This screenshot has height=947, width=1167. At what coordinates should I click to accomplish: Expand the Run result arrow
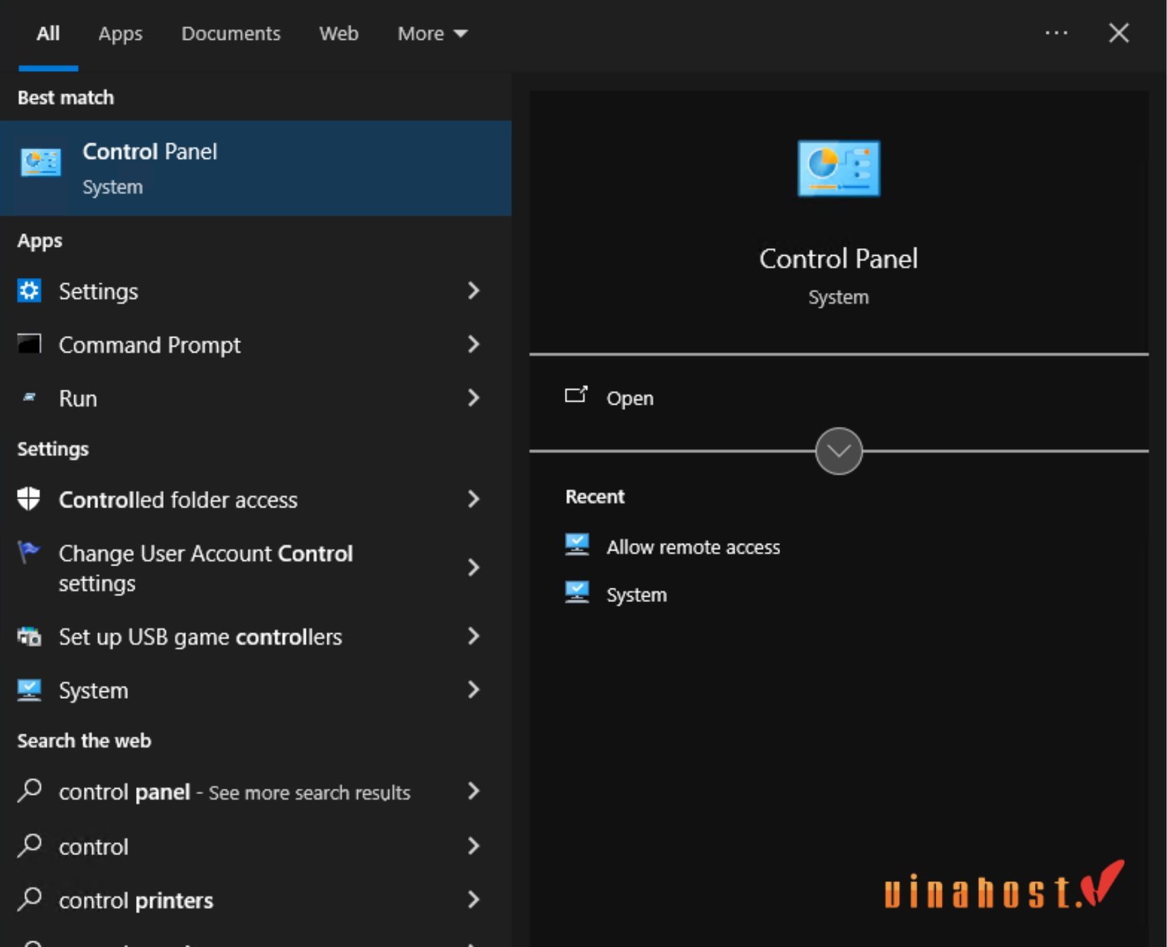point(474,398)
